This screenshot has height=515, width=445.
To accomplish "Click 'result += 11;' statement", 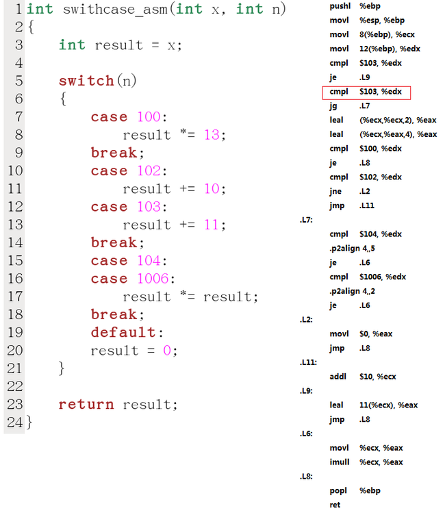I will point(174,225).
